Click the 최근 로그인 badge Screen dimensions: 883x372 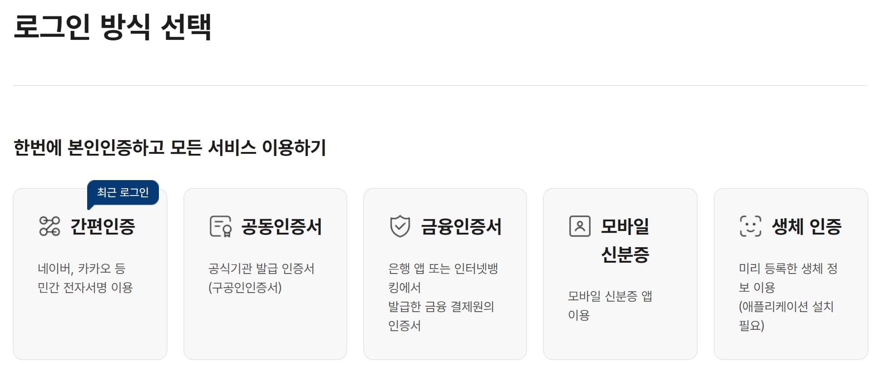(123, 192)
